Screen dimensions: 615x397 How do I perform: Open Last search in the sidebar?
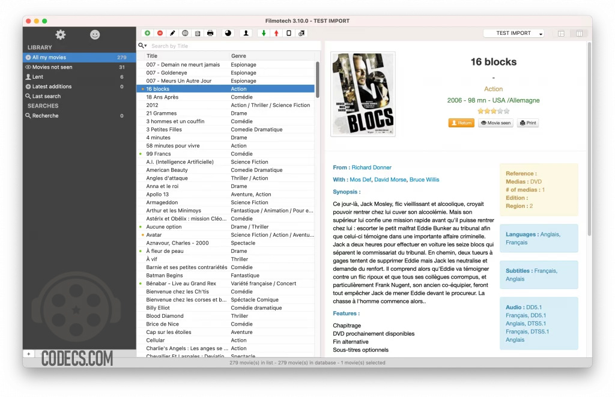coord(80,96)
